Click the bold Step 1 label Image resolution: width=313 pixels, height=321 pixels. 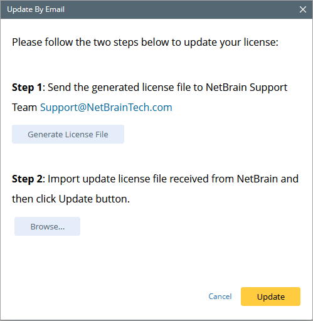pyautogui.click(x=27, y=87)
